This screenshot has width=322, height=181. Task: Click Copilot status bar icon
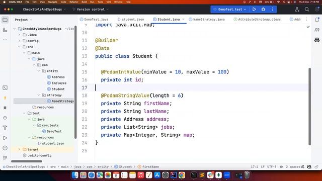[x=309, y=167]
